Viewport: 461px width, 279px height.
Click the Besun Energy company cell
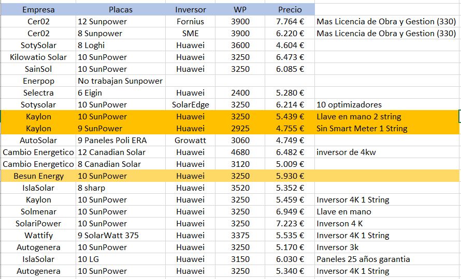pos(38,176)
